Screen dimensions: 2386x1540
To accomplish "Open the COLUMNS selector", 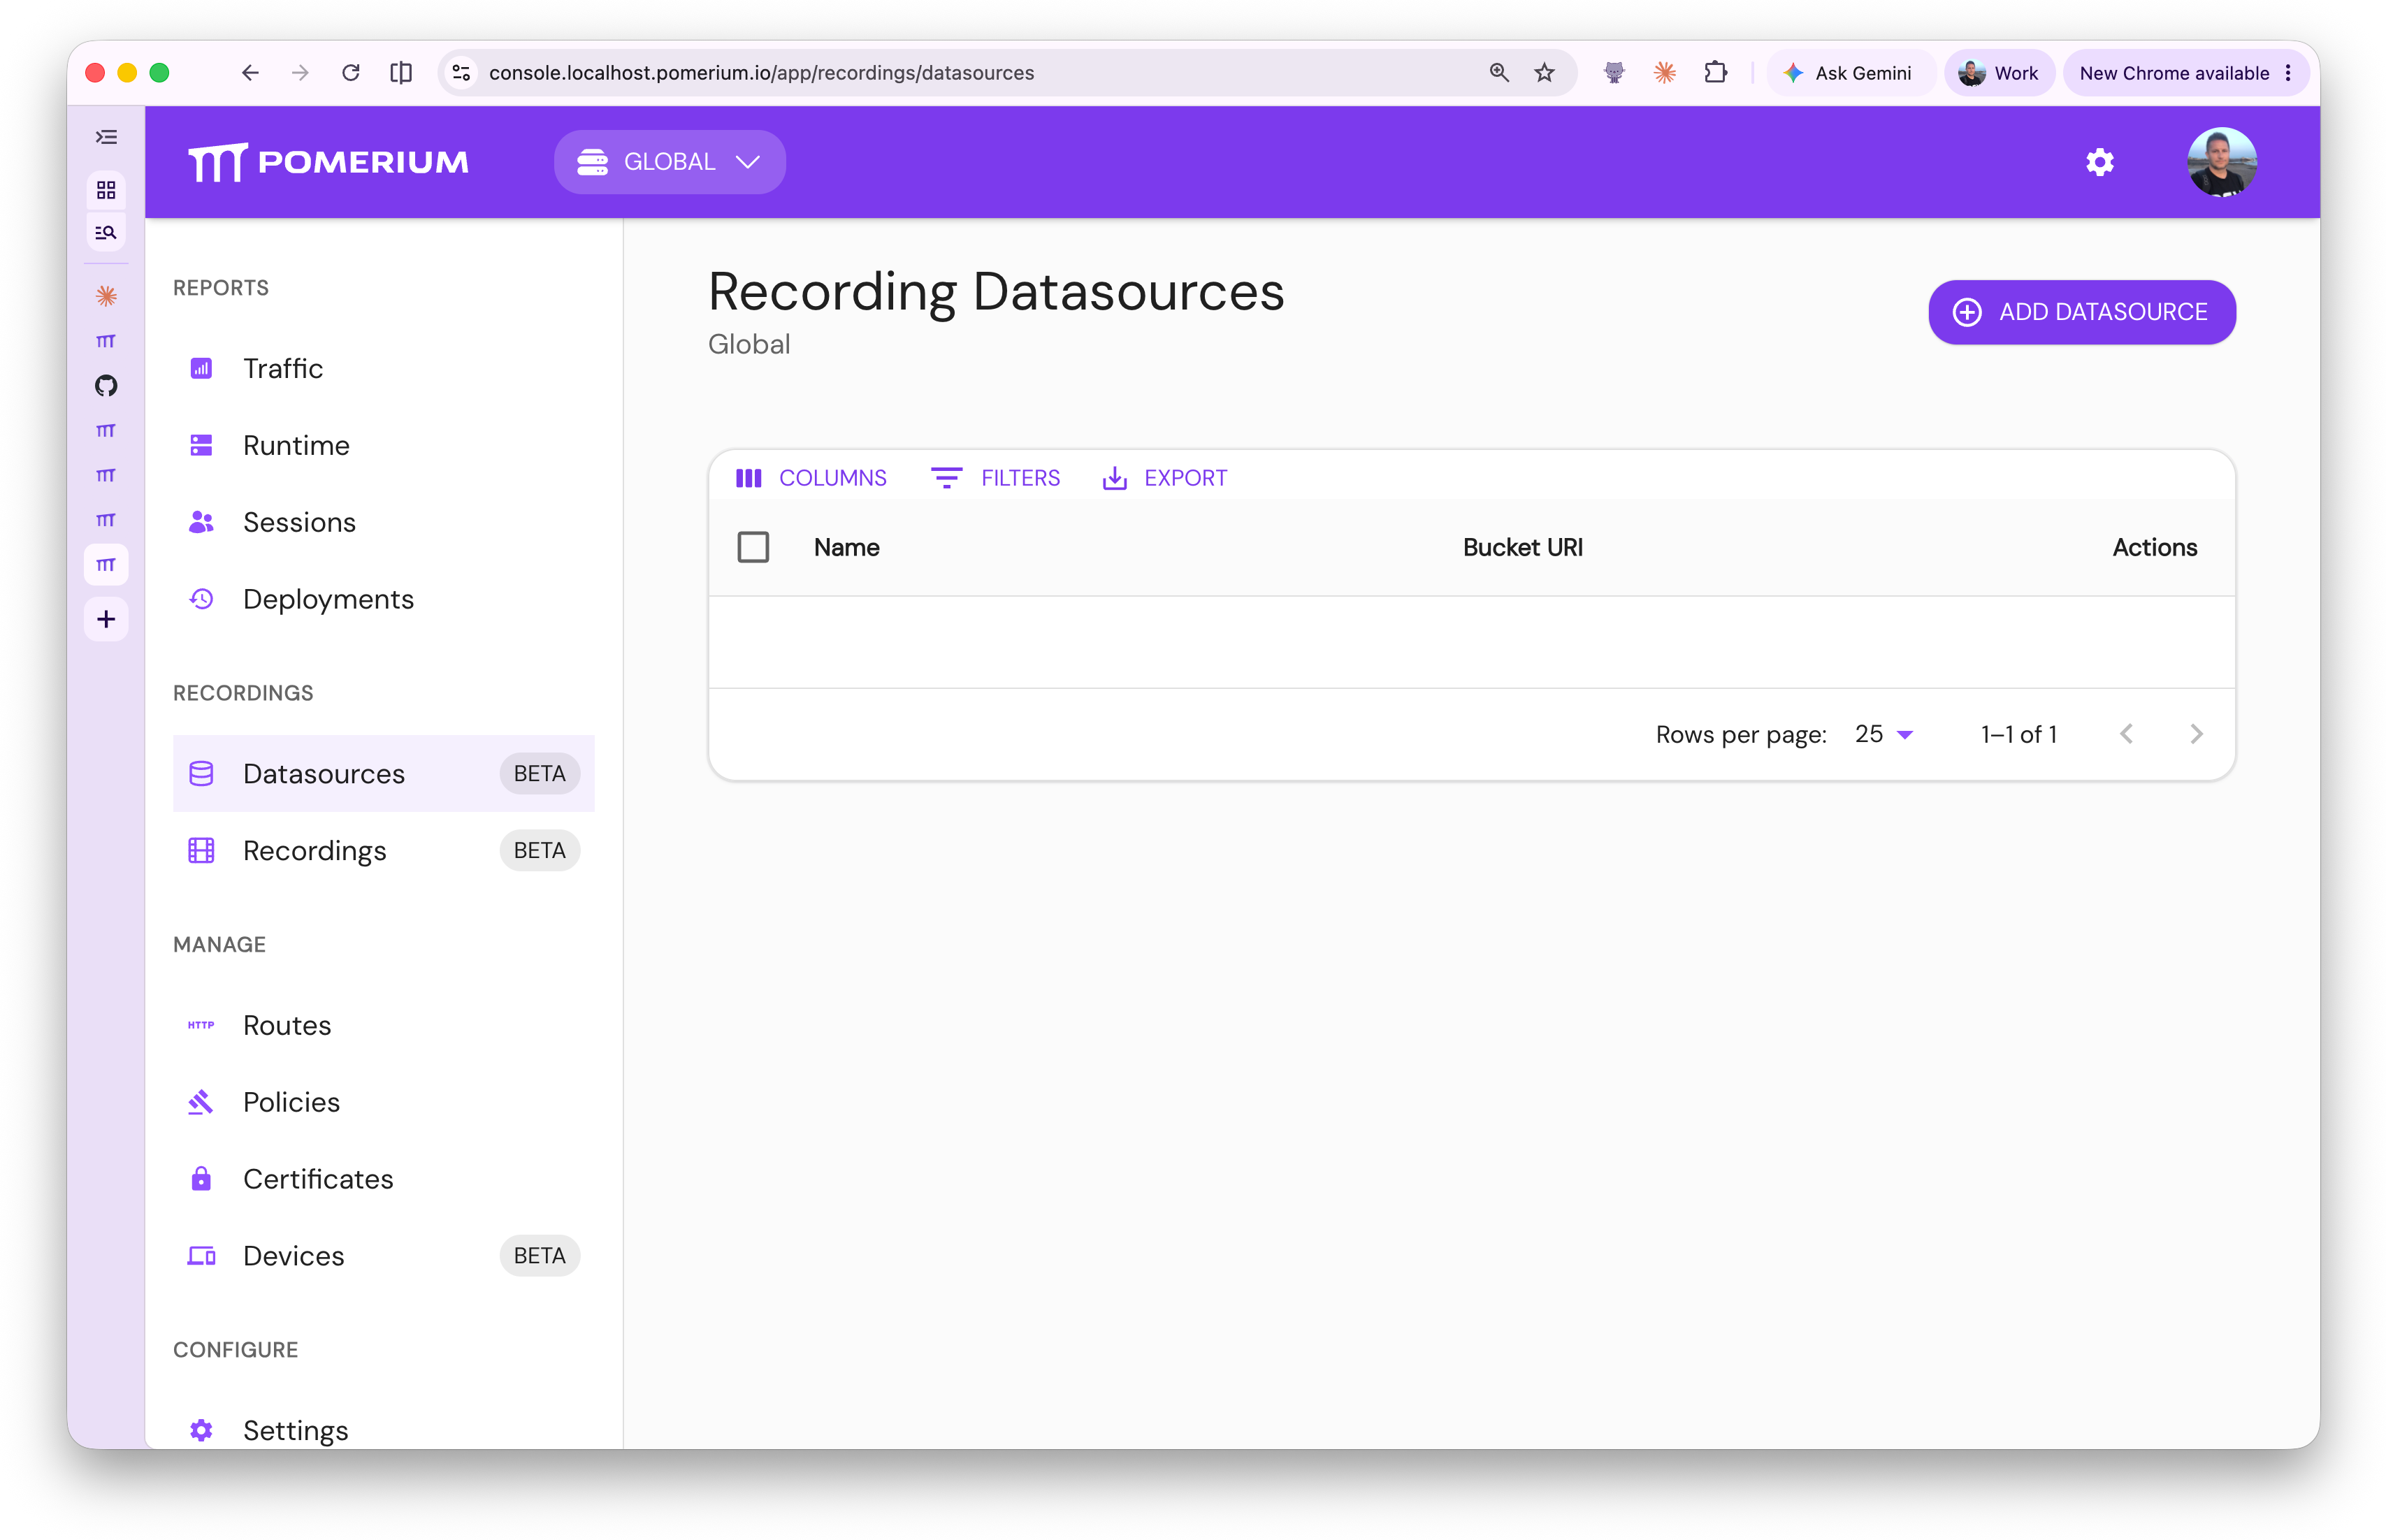I will tap(811, 478).
